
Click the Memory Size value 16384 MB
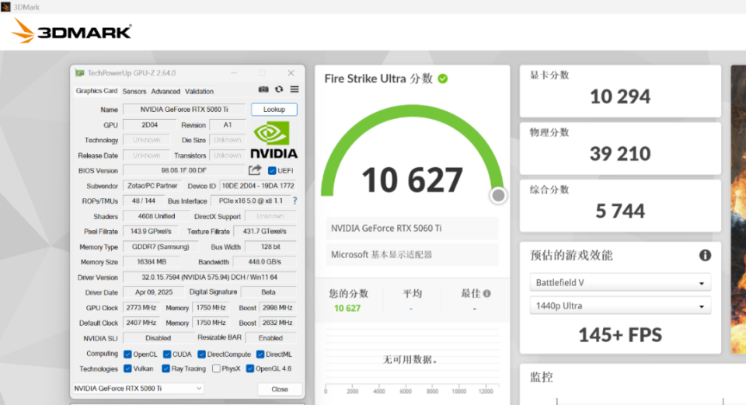(152, 262)
